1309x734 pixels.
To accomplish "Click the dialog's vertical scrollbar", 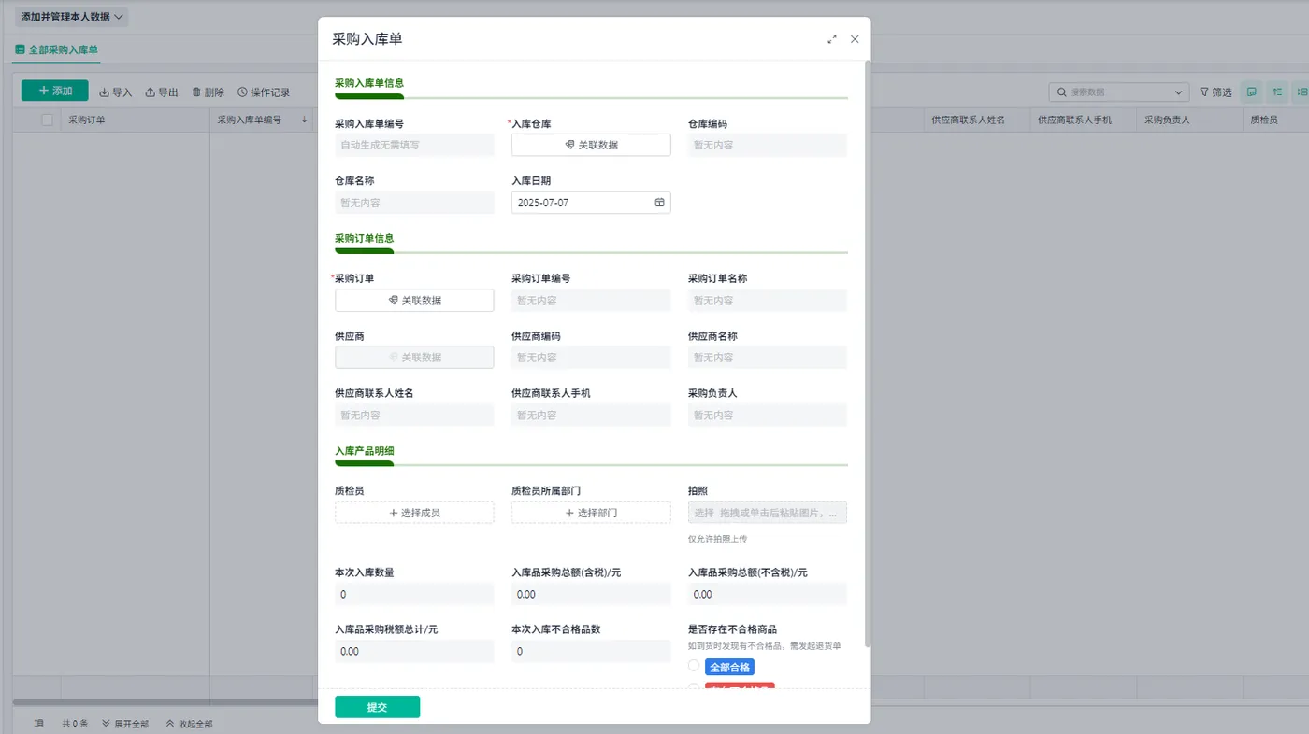I will tap(868, 355).
